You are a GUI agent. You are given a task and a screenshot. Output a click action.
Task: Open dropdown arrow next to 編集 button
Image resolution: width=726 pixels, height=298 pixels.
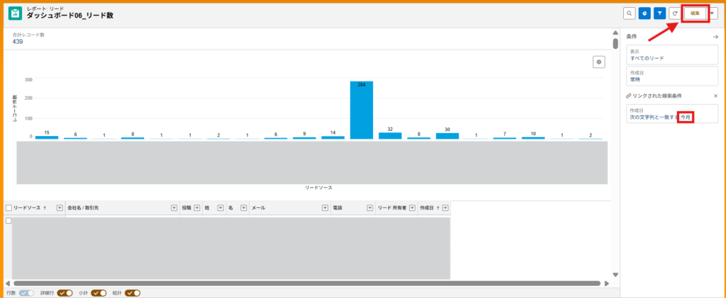point(713,13)
